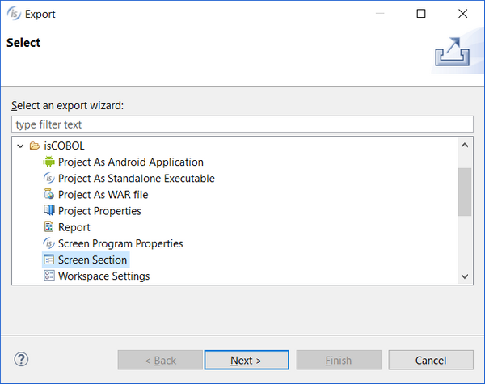The image size is (485, 384).
Task: Click the scrollbar down arrow
Action: tap(465, 276)
